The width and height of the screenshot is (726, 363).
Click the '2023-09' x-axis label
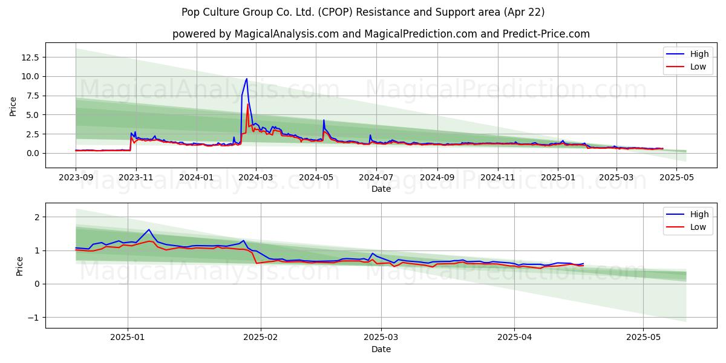click(x=76, y=178)
